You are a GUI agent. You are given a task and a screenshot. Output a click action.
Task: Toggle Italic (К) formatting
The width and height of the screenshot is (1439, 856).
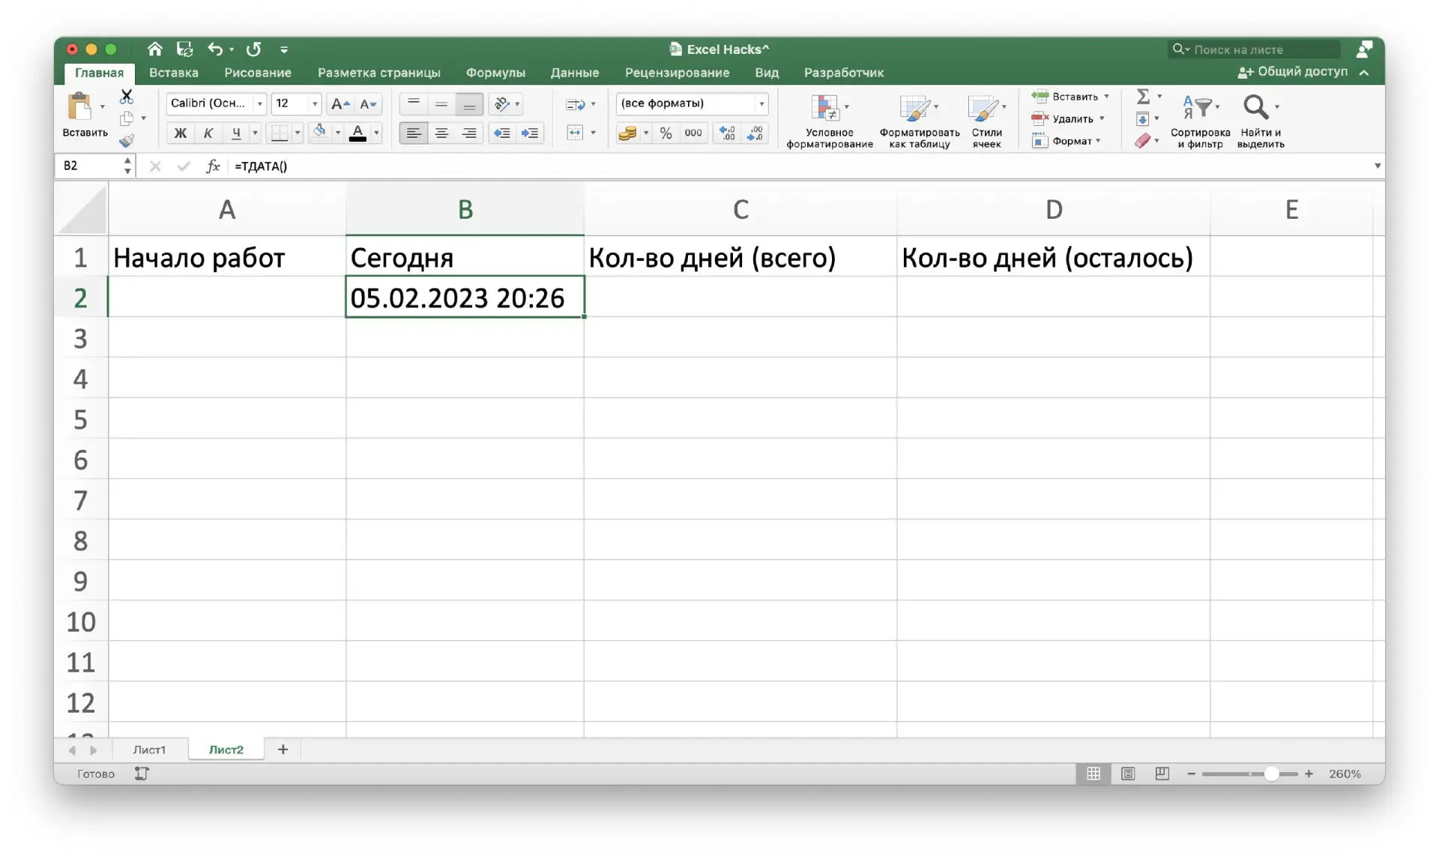(208, 133)
